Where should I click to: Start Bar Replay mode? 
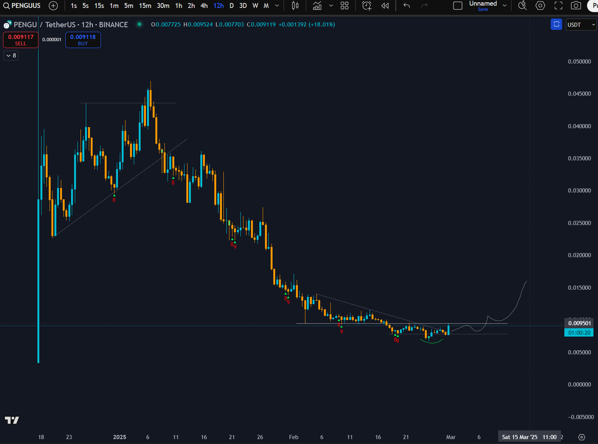384,6
